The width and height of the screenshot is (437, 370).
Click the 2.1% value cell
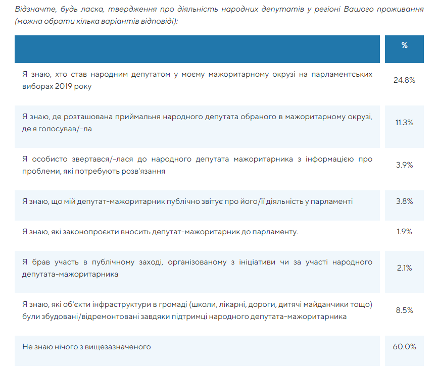point(404,268)
